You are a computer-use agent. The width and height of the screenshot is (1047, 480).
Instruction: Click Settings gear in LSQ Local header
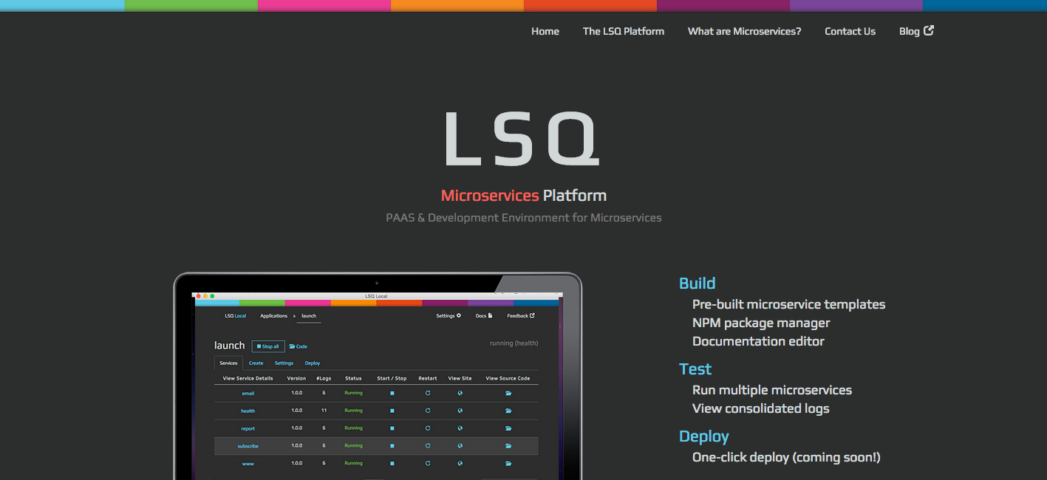coord(449,316)
